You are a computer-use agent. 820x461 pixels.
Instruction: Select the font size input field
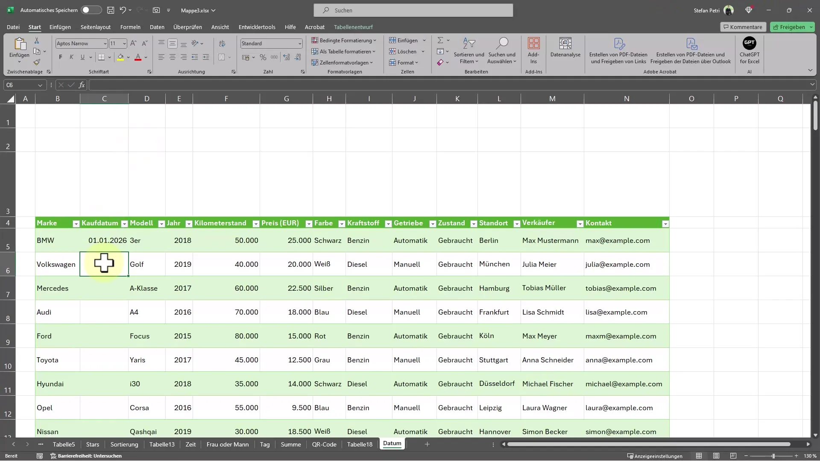[115, 43]
